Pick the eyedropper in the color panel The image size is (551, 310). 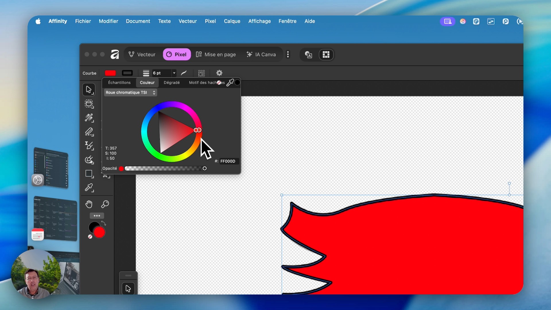[x=230, y=83]
